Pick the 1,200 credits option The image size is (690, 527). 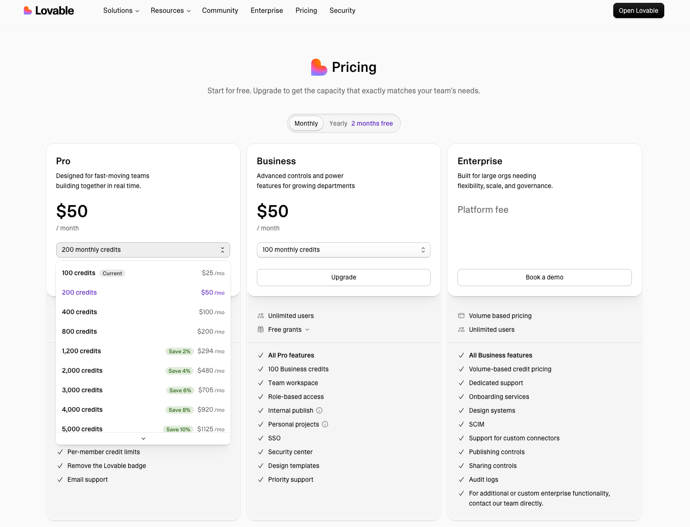(143, 351)
